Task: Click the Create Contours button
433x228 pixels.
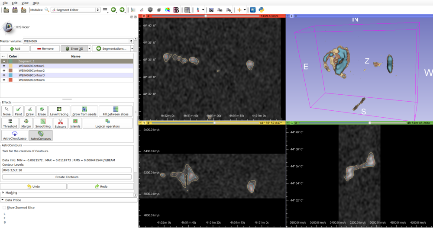Action: point(67,177)
